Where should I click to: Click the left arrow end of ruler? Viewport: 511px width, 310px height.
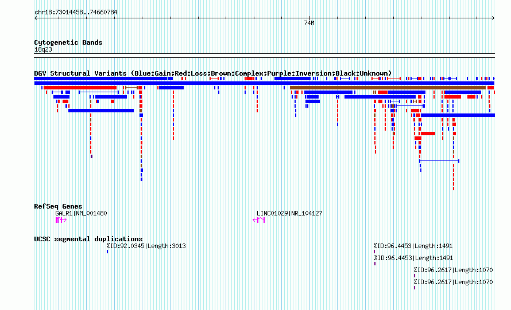(36, 18)
